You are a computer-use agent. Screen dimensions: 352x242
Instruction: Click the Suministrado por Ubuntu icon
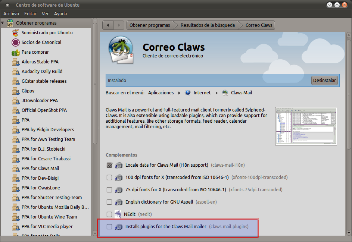tap(15, 32)
